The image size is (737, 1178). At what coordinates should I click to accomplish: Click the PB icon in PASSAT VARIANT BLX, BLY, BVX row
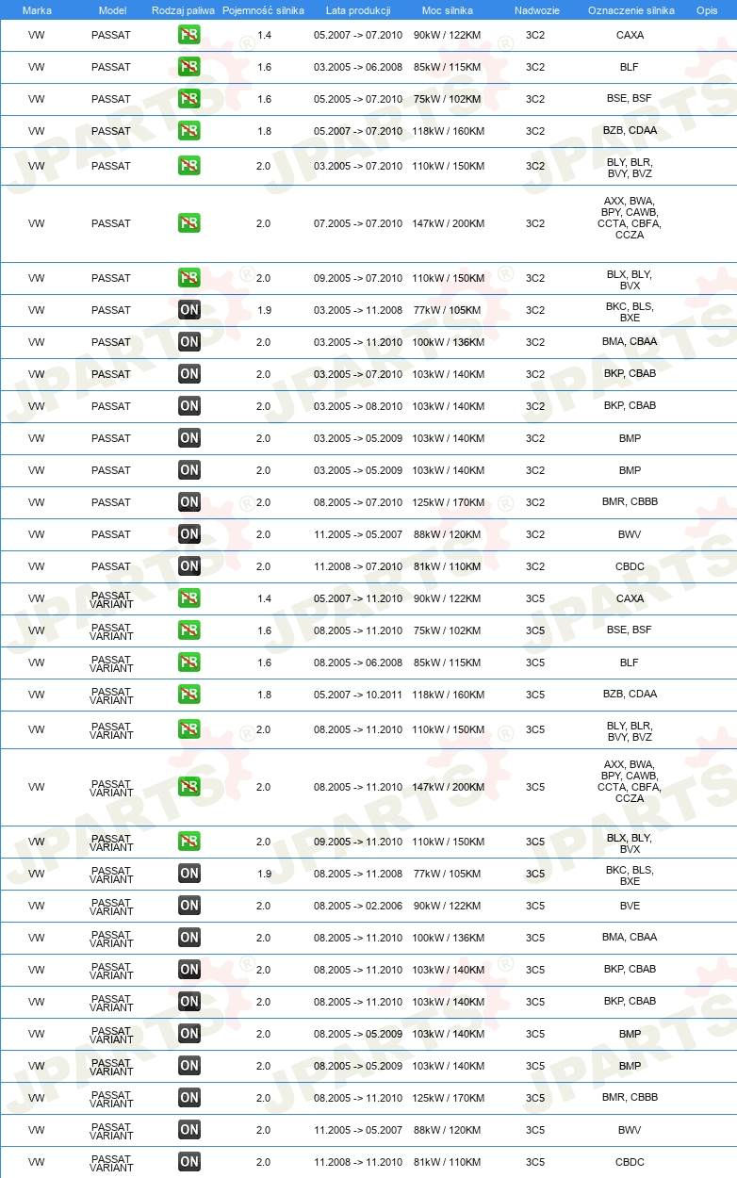coord(189,842)
